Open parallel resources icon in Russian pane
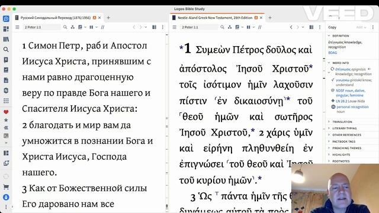 [72, 27]
